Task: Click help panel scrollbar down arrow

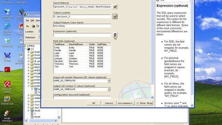Action: pyautogui.click(x=192, y=106)
